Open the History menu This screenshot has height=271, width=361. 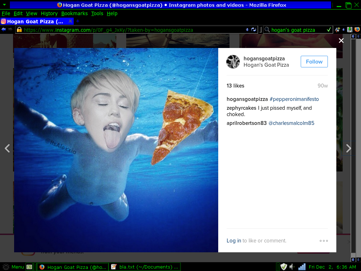(x=49, y=13)
